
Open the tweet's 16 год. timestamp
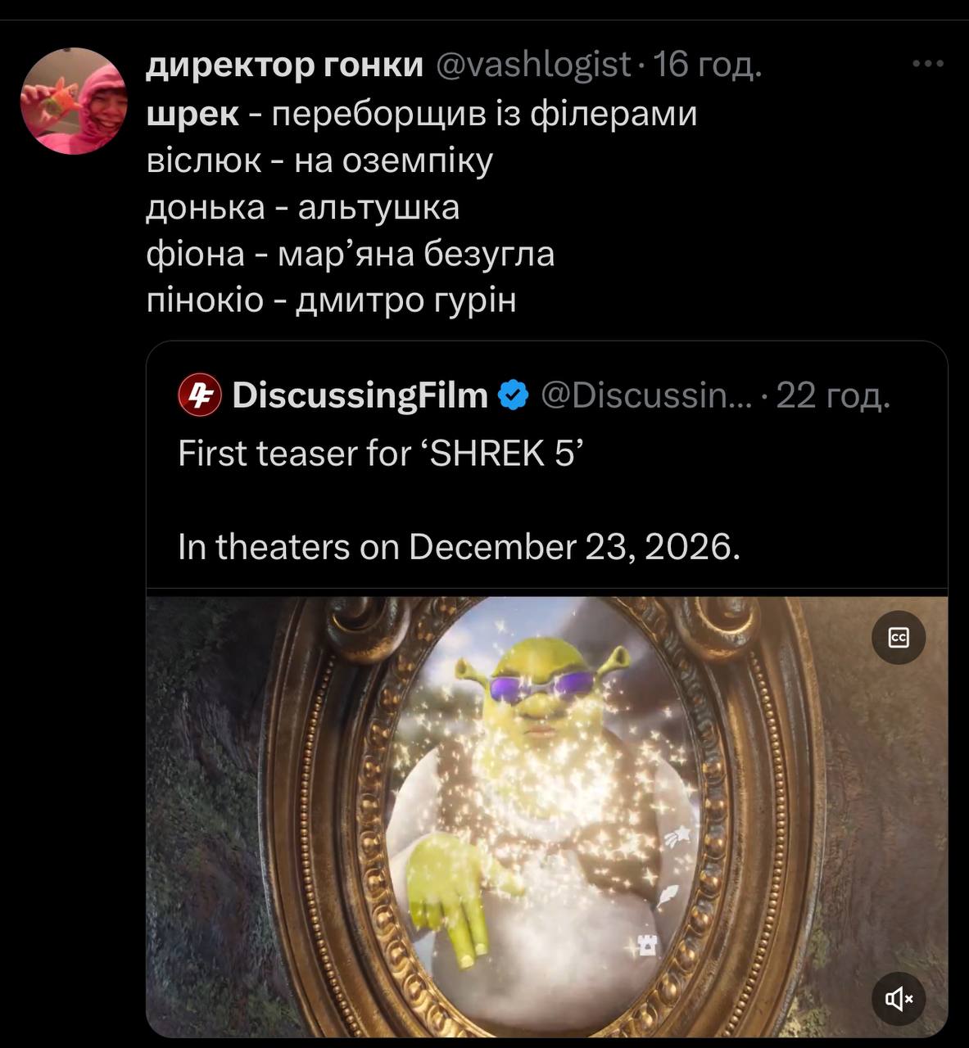[708, 64]
